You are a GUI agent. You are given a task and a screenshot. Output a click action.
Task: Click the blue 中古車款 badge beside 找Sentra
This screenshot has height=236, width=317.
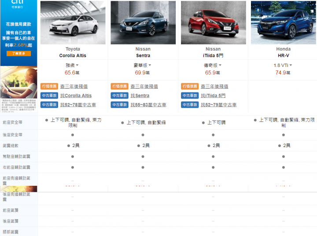tap(119, 96)
